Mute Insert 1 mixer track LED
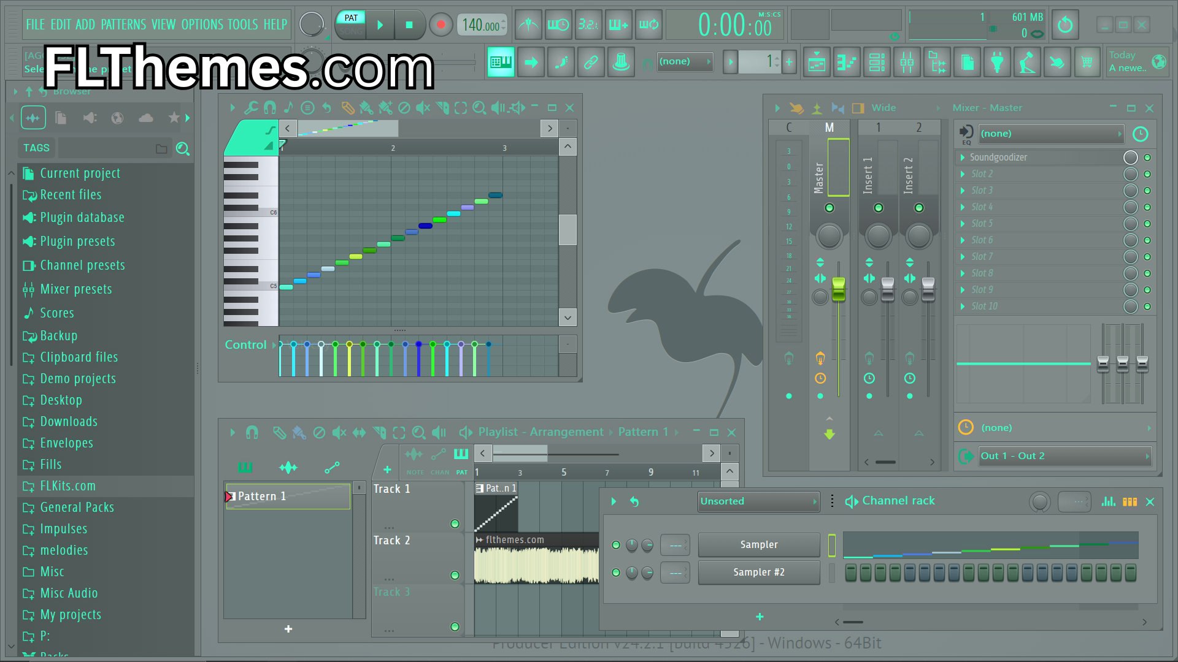The width and height of the screenshot is (1178, 662). (x=879, y=208)
